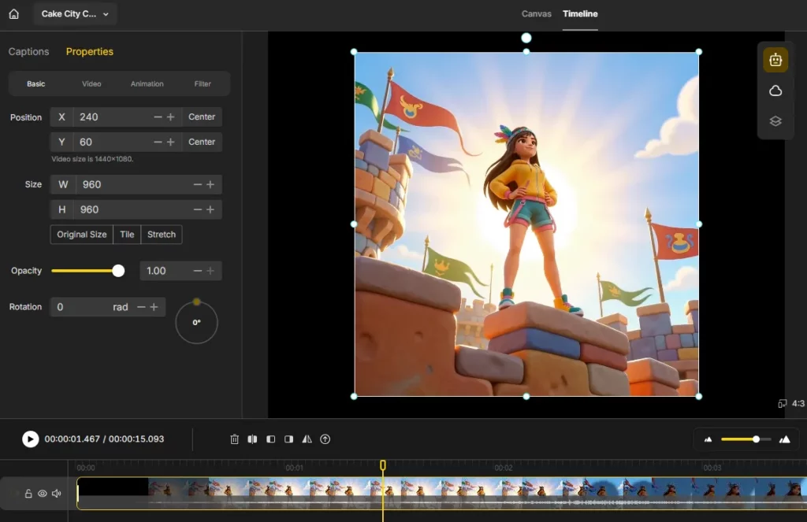Switch to the Canvas view tab
807x522 pixels.
point(536,14)
